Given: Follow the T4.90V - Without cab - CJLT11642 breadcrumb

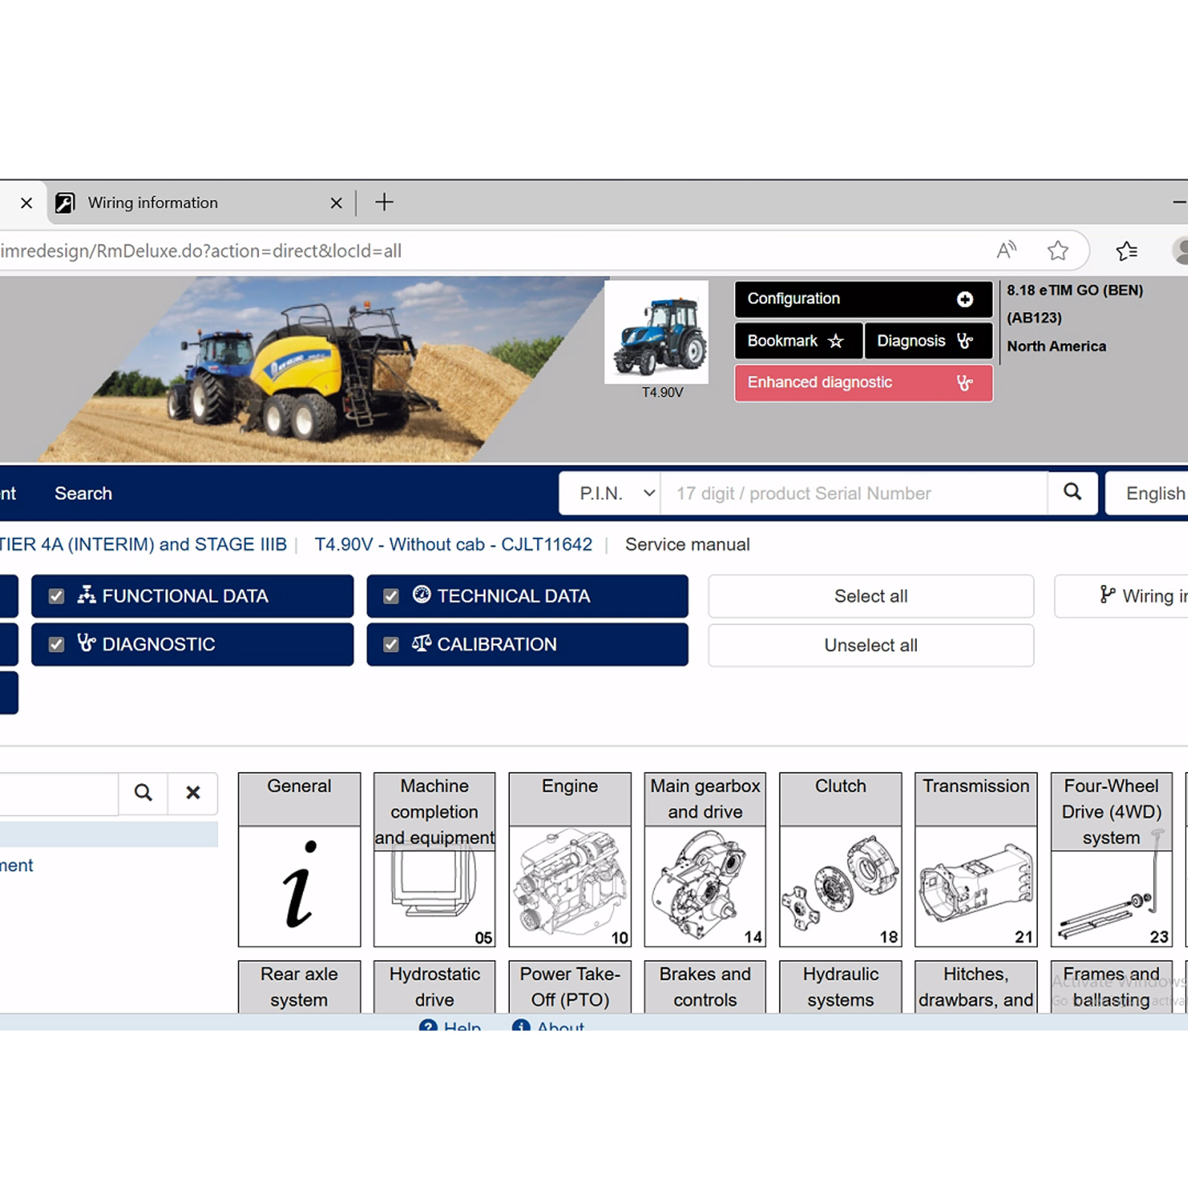Looking at the screenshot, I should tap(454, 544).
